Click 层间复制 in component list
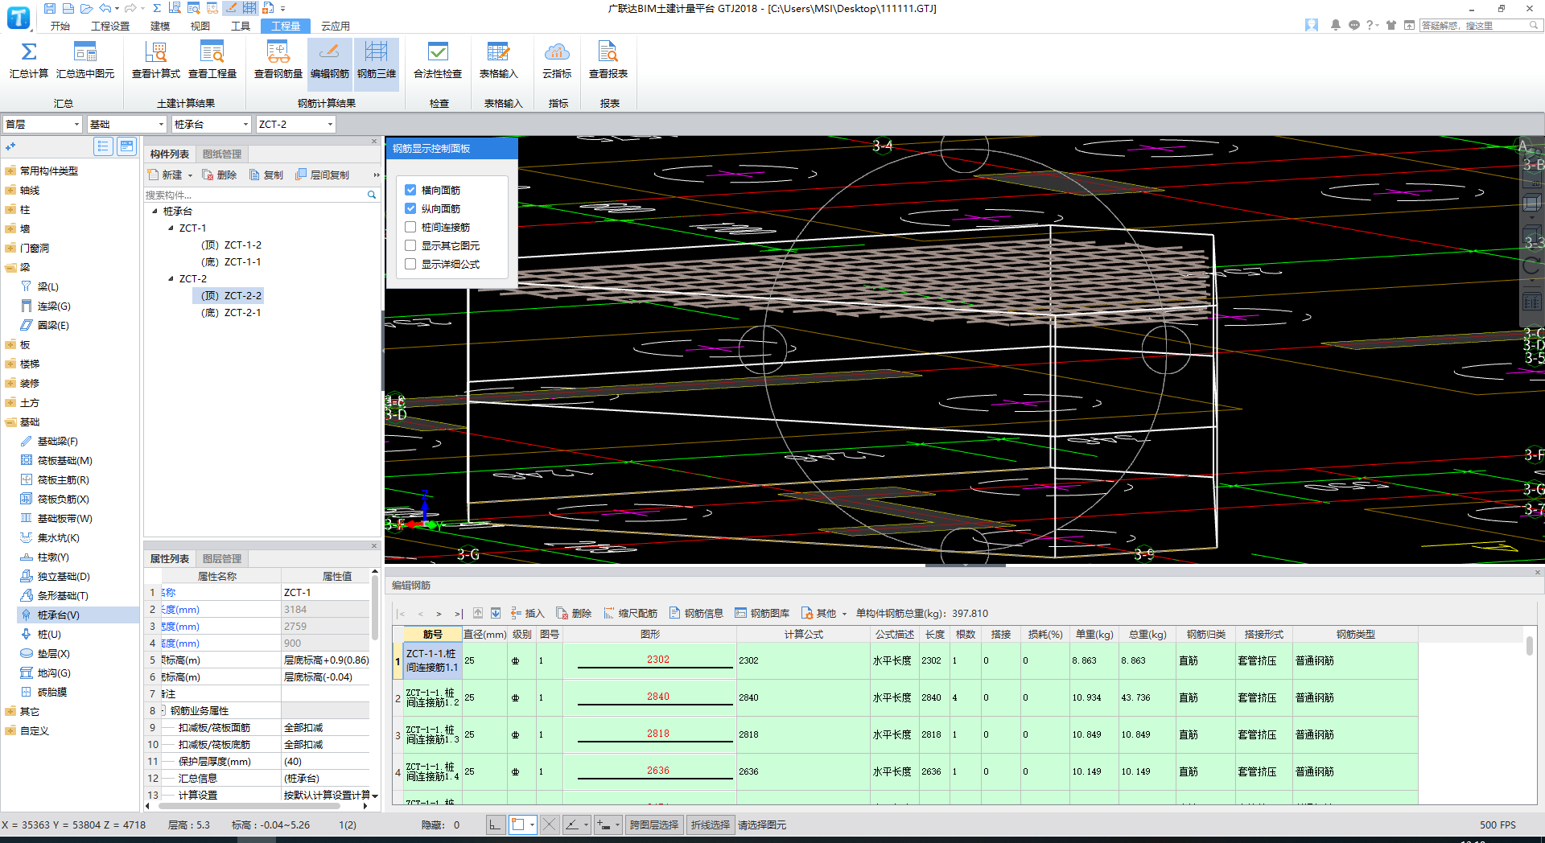Image resolution: width=1545 pixels, height=843 pixels. point(323,175)
